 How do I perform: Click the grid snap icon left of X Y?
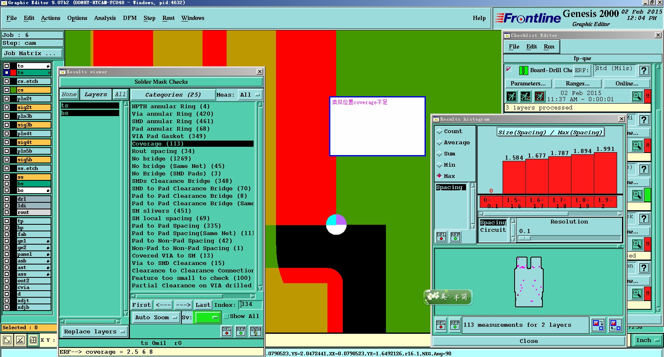pos(33,340)
